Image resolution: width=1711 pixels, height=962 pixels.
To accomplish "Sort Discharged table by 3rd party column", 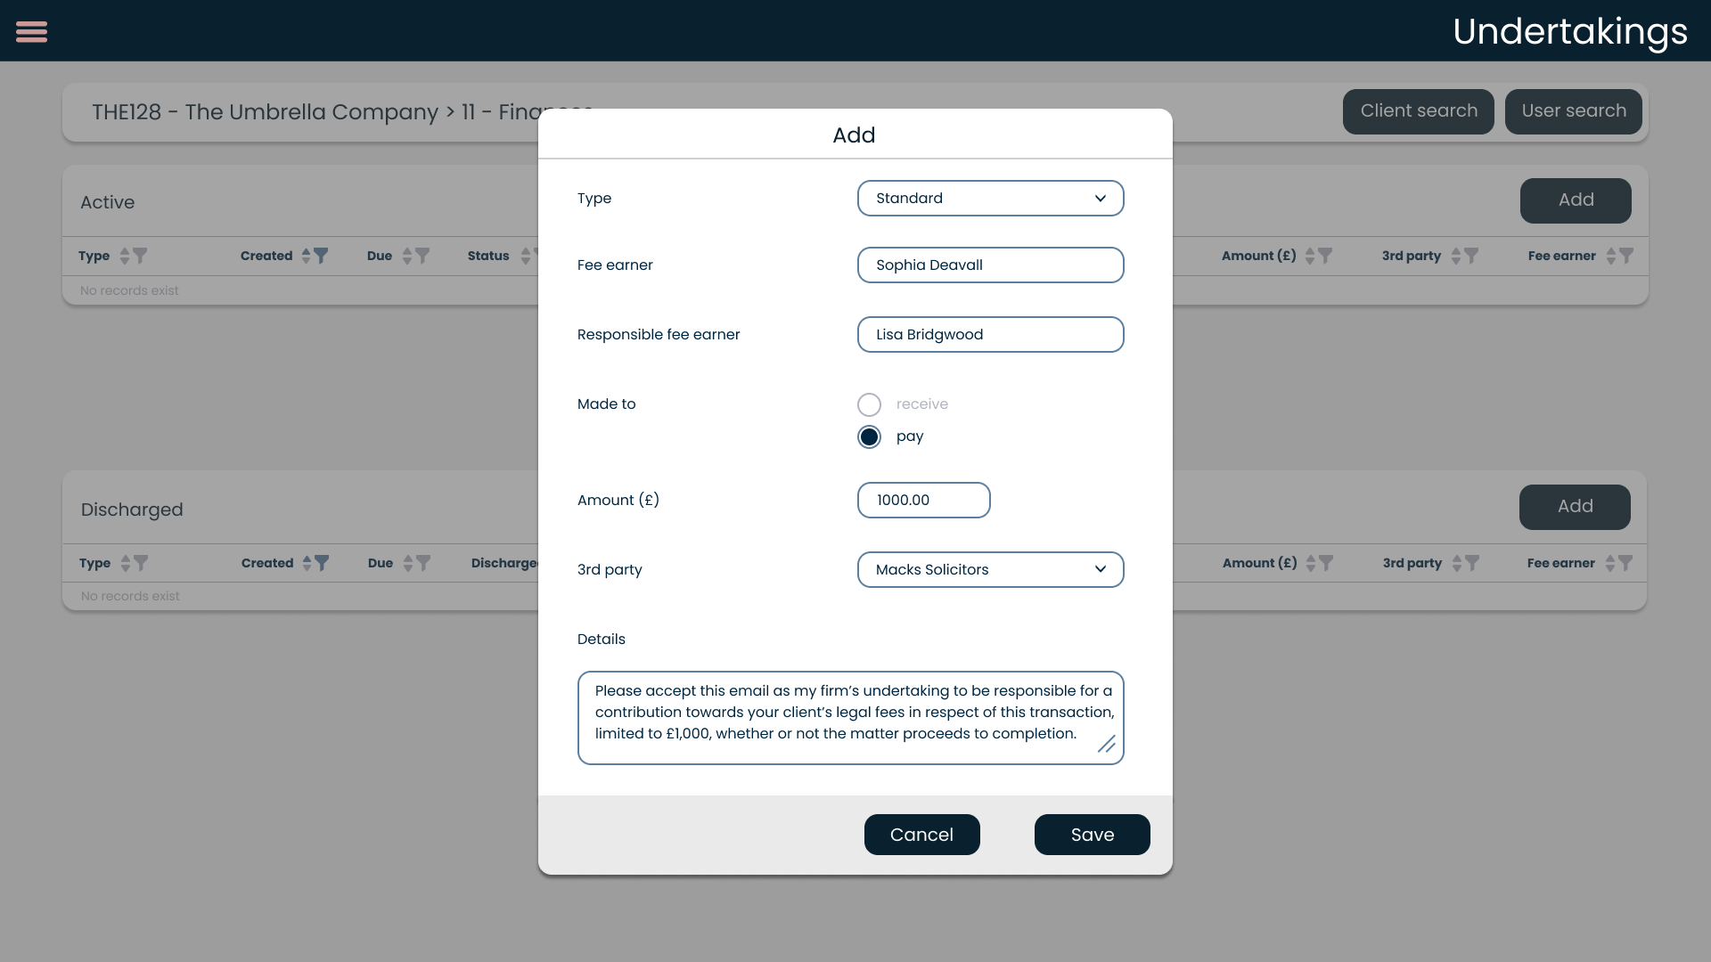I will point(1457,563).
